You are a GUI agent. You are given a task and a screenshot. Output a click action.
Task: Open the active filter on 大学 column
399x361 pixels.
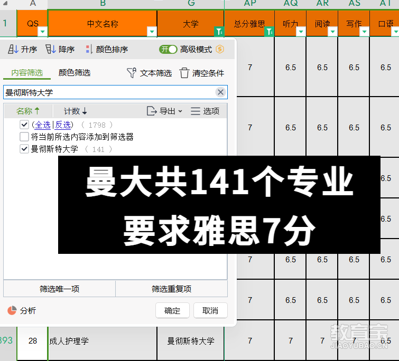(x=219, y=32)
